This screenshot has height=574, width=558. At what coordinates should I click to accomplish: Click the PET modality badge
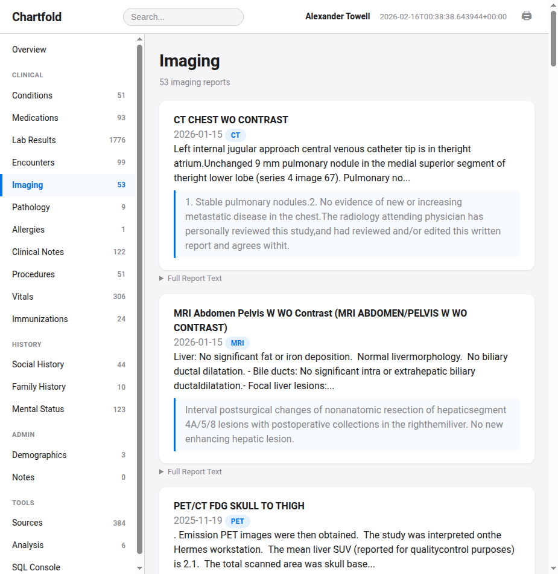point(237,521)
